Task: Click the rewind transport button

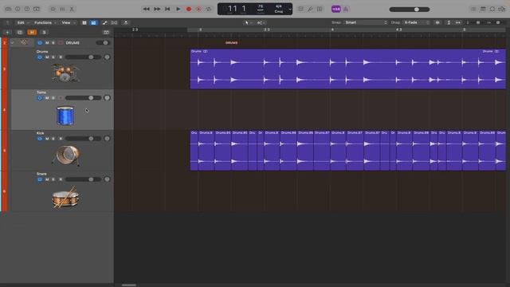Action: click(x=147, y=9)
